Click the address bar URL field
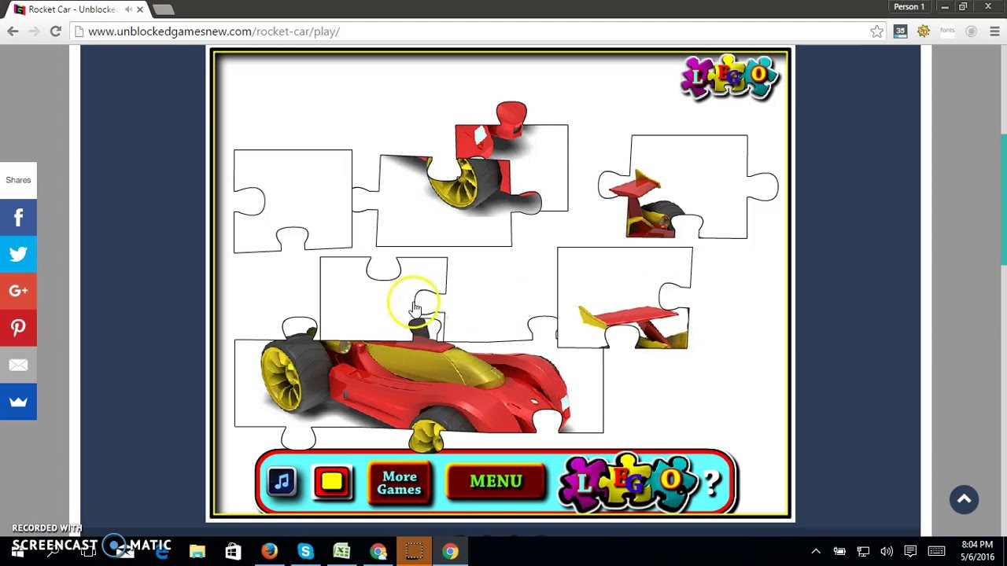 472,31
